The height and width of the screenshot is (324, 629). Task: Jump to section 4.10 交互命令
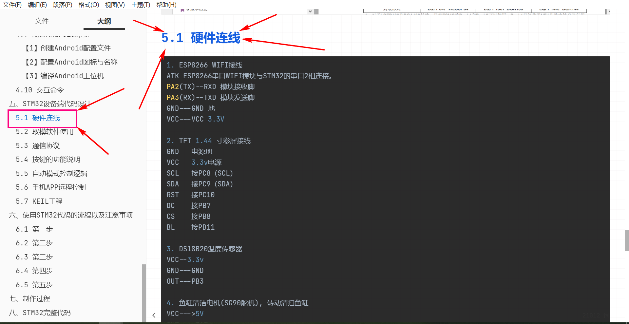40,90
